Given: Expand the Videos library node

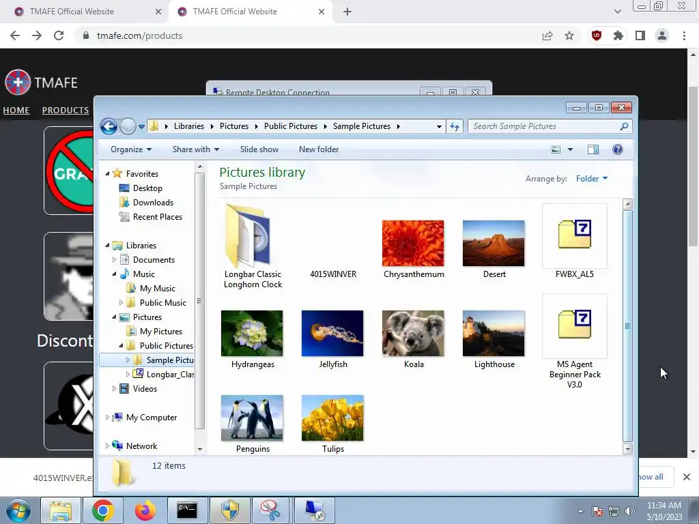Looking at the screenshot, I should (114, 389).
